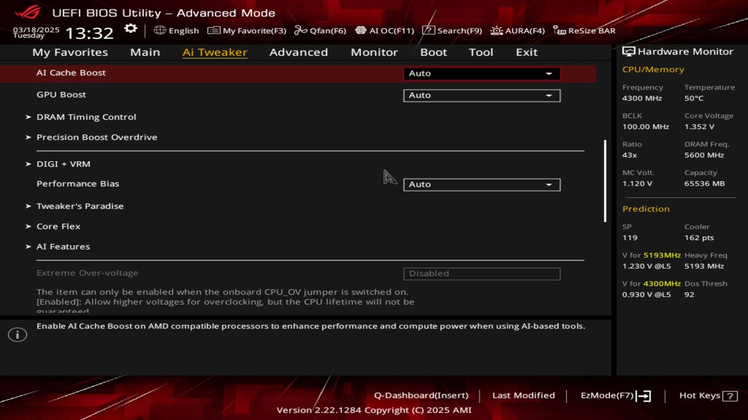Click the AURA lighting icon

click(496, 30)
